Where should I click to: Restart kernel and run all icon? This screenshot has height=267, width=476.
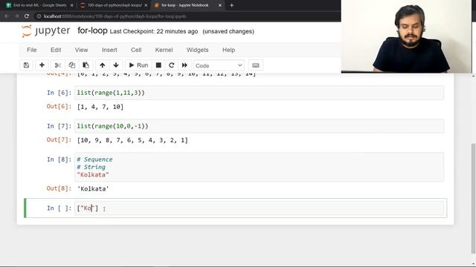pyautogui.click(x=184, y=65)
